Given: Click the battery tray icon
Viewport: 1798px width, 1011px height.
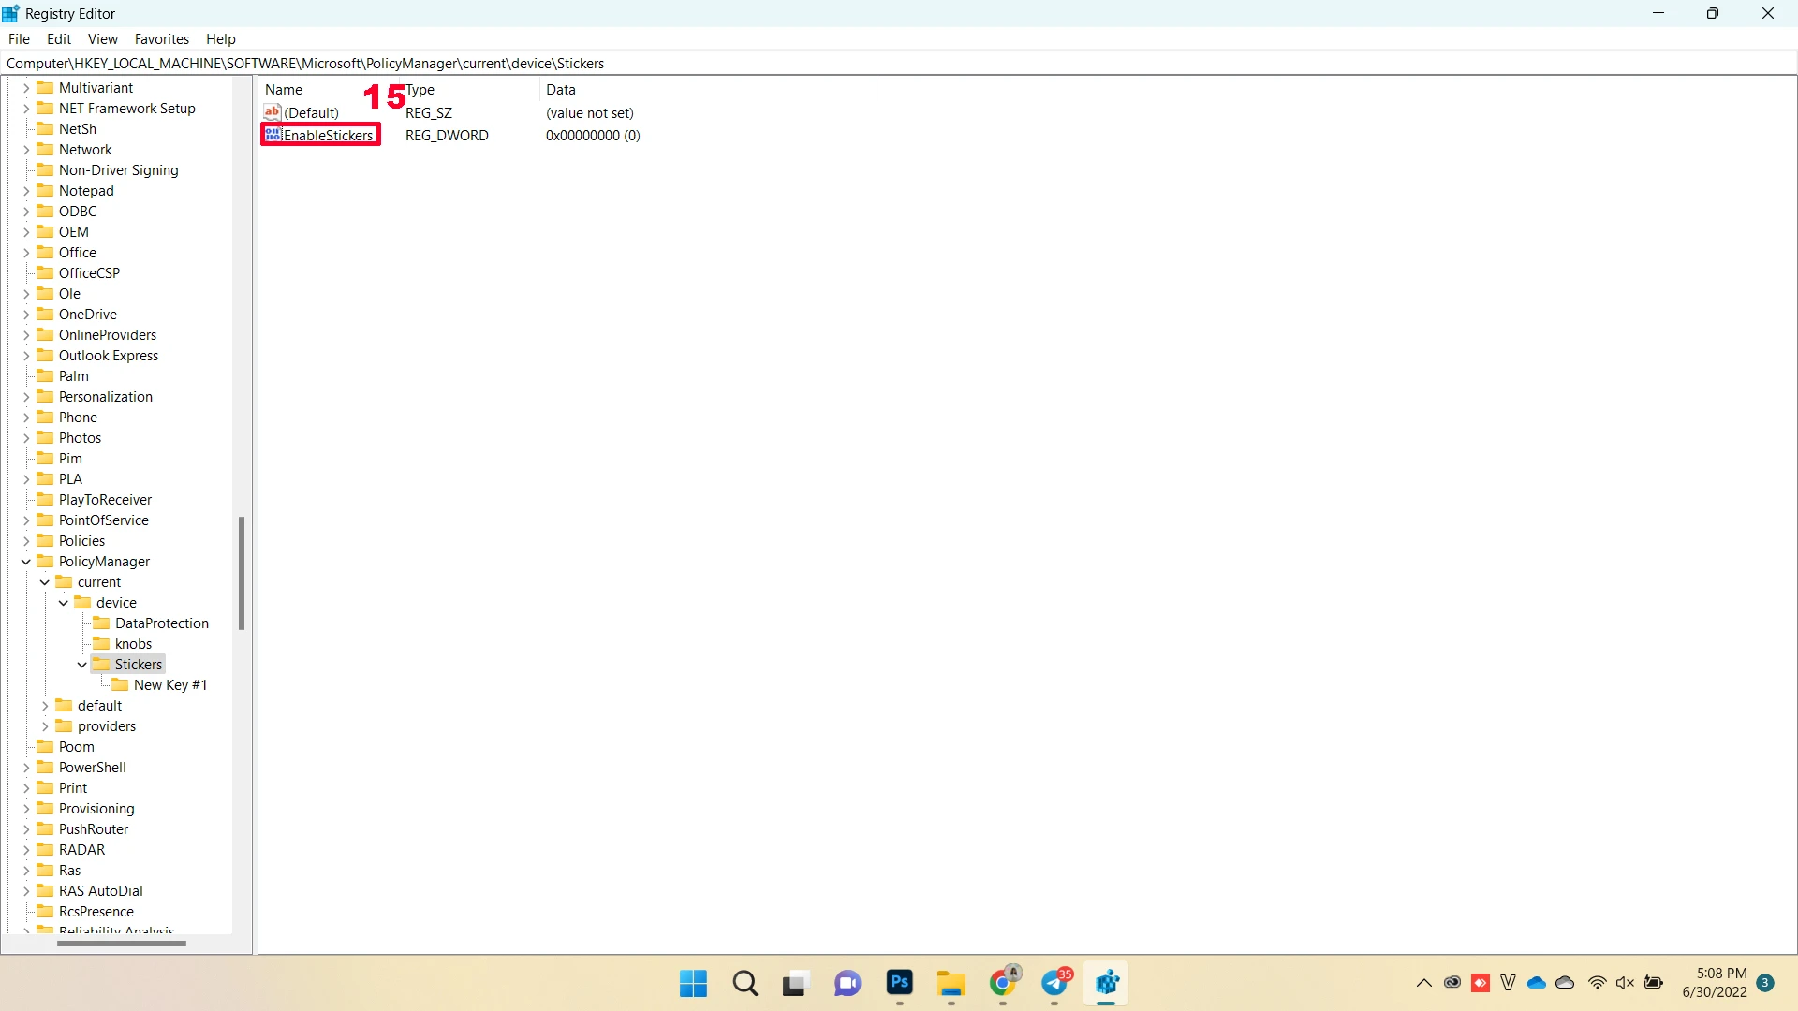Looking at the screenshot, I should pos(1655,983).
